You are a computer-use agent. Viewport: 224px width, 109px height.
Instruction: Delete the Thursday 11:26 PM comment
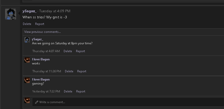[x=69, y=71]
